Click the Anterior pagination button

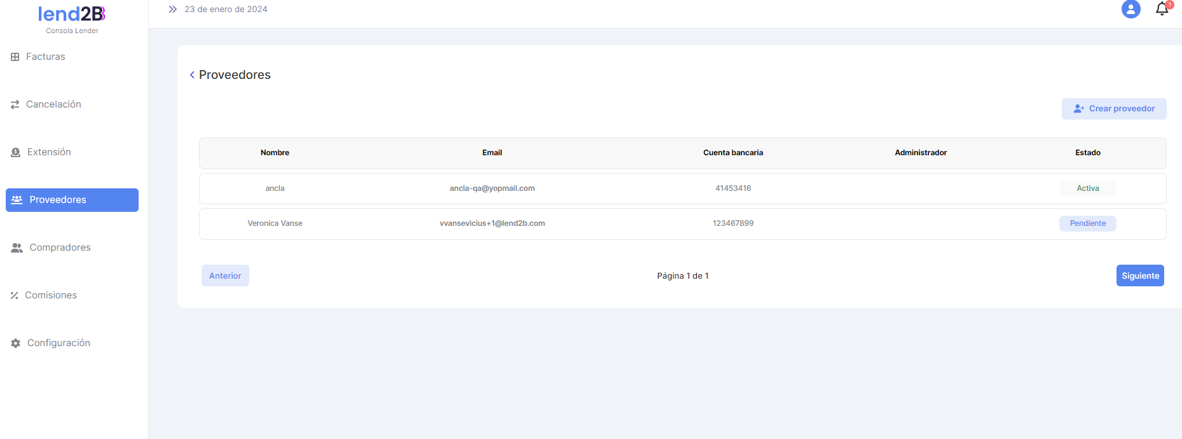(225, 275)
